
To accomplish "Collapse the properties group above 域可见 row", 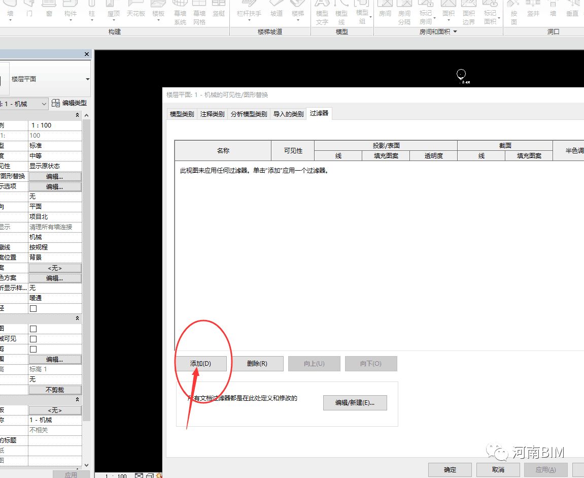I will pyautogui.click(x=78, y=318).
